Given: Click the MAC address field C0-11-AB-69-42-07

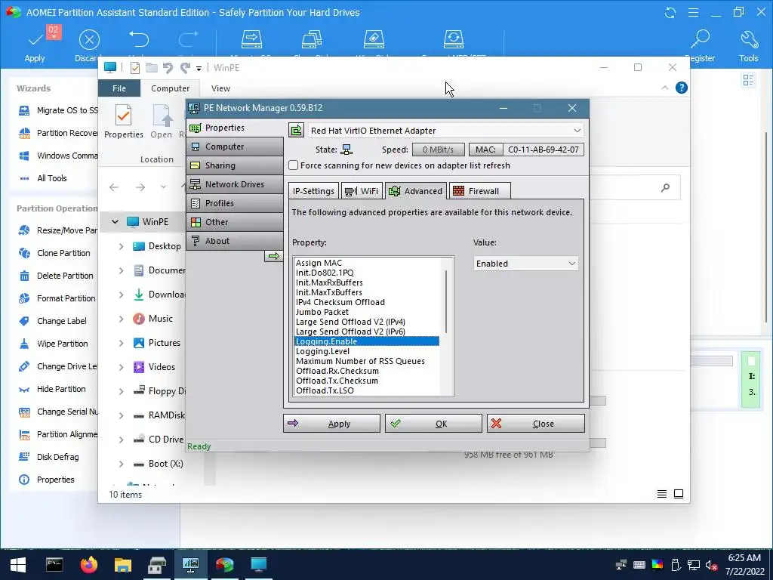Looking at the screenshot, I should coord(544,150).
